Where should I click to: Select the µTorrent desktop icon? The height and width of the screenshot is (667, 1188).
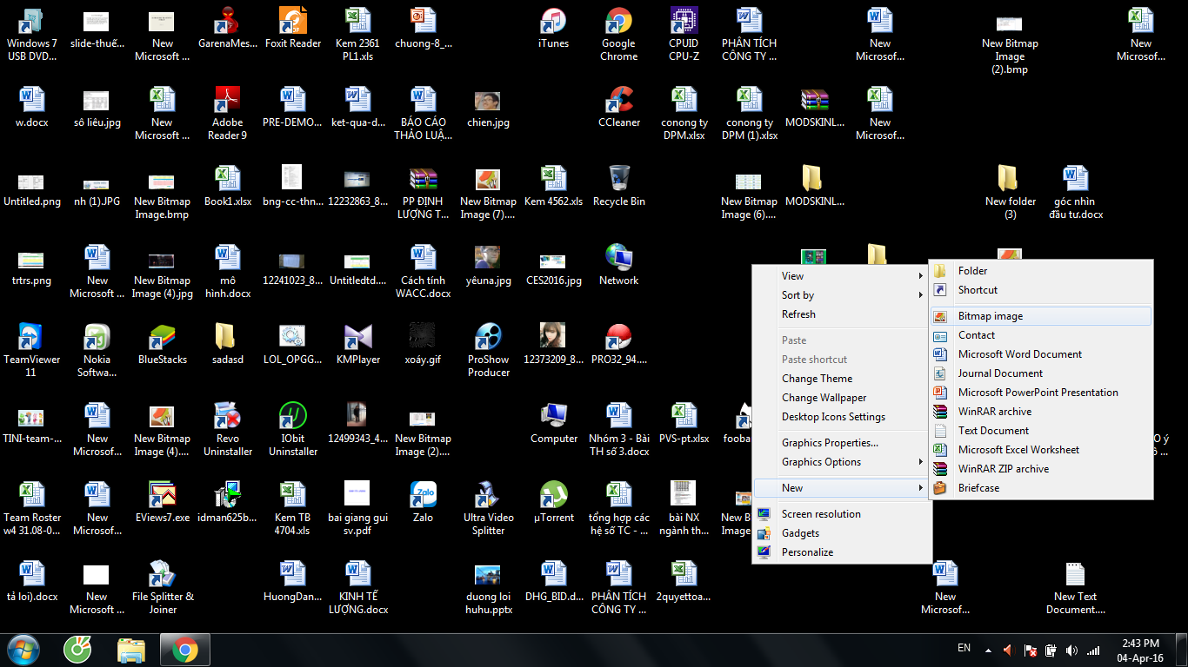click(554, 503)
